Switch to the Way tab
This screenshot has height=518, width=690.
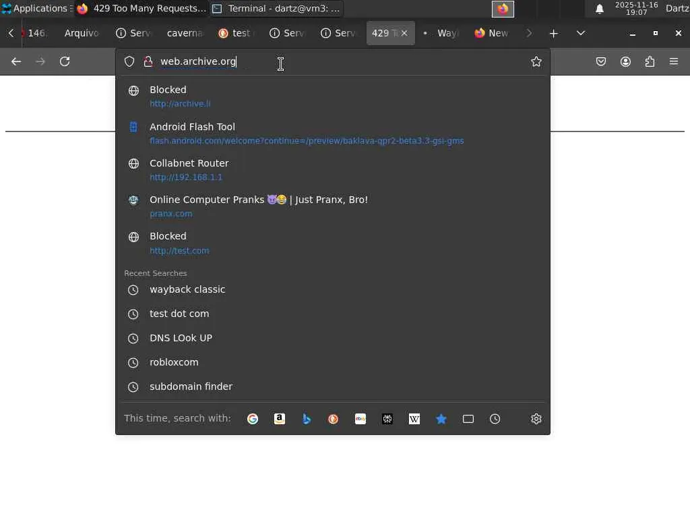(x=442, y=33)
